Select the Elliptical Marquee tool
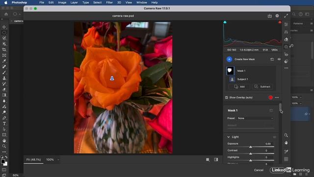314x177 pixels. pos(4,32)
